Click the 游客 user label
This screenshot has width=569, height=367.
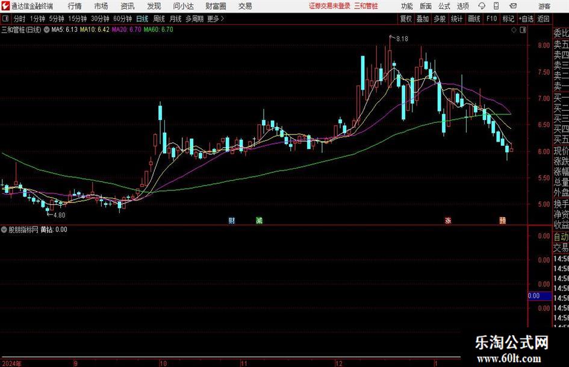click(x=544, y=6)
